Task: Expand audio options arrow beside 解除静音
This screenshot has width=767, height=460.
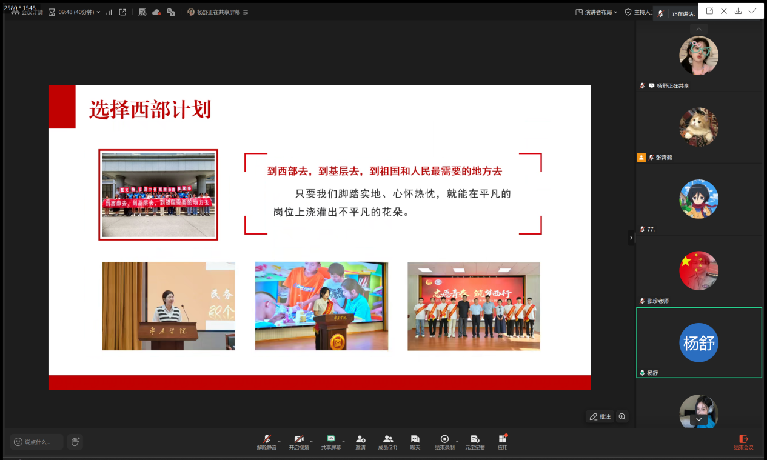Action: (x=280, y=441)
